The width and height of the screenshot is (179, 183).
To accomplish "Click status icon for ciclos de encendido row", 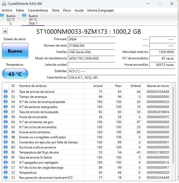I will click(6, 127).
